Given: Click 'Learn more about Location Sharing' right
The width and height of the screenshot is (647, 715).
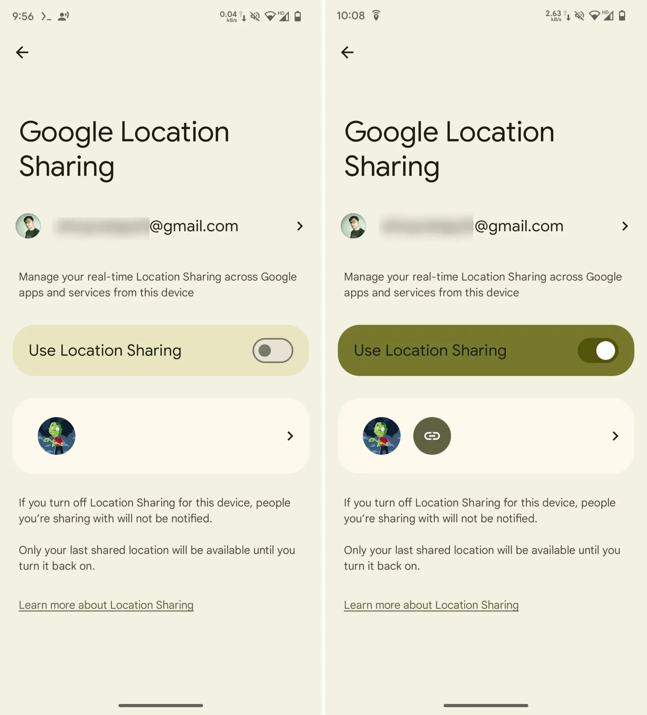Looking at the screenshot, I should tap(431, 604).
